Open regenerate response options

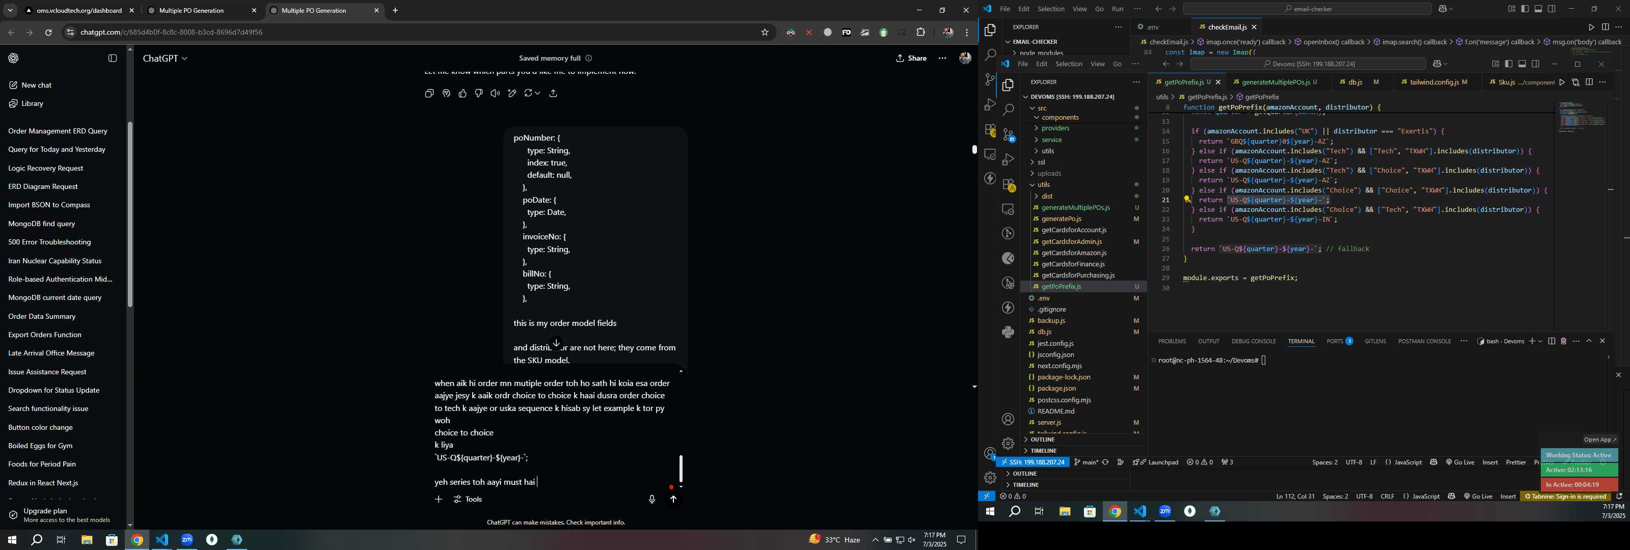[532, 94]
